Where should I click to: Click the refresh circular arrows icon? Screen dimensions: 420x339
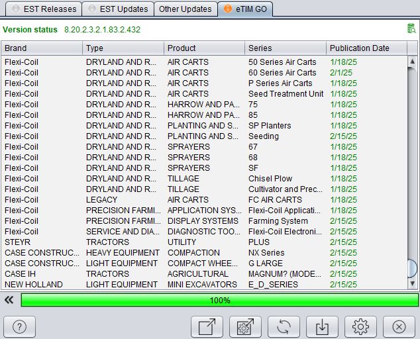[x=284, y=326]
